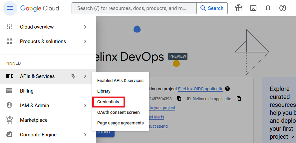Click the Marketplace cart icon
This screenshot has height=143, width=296.
pos(9,120)
